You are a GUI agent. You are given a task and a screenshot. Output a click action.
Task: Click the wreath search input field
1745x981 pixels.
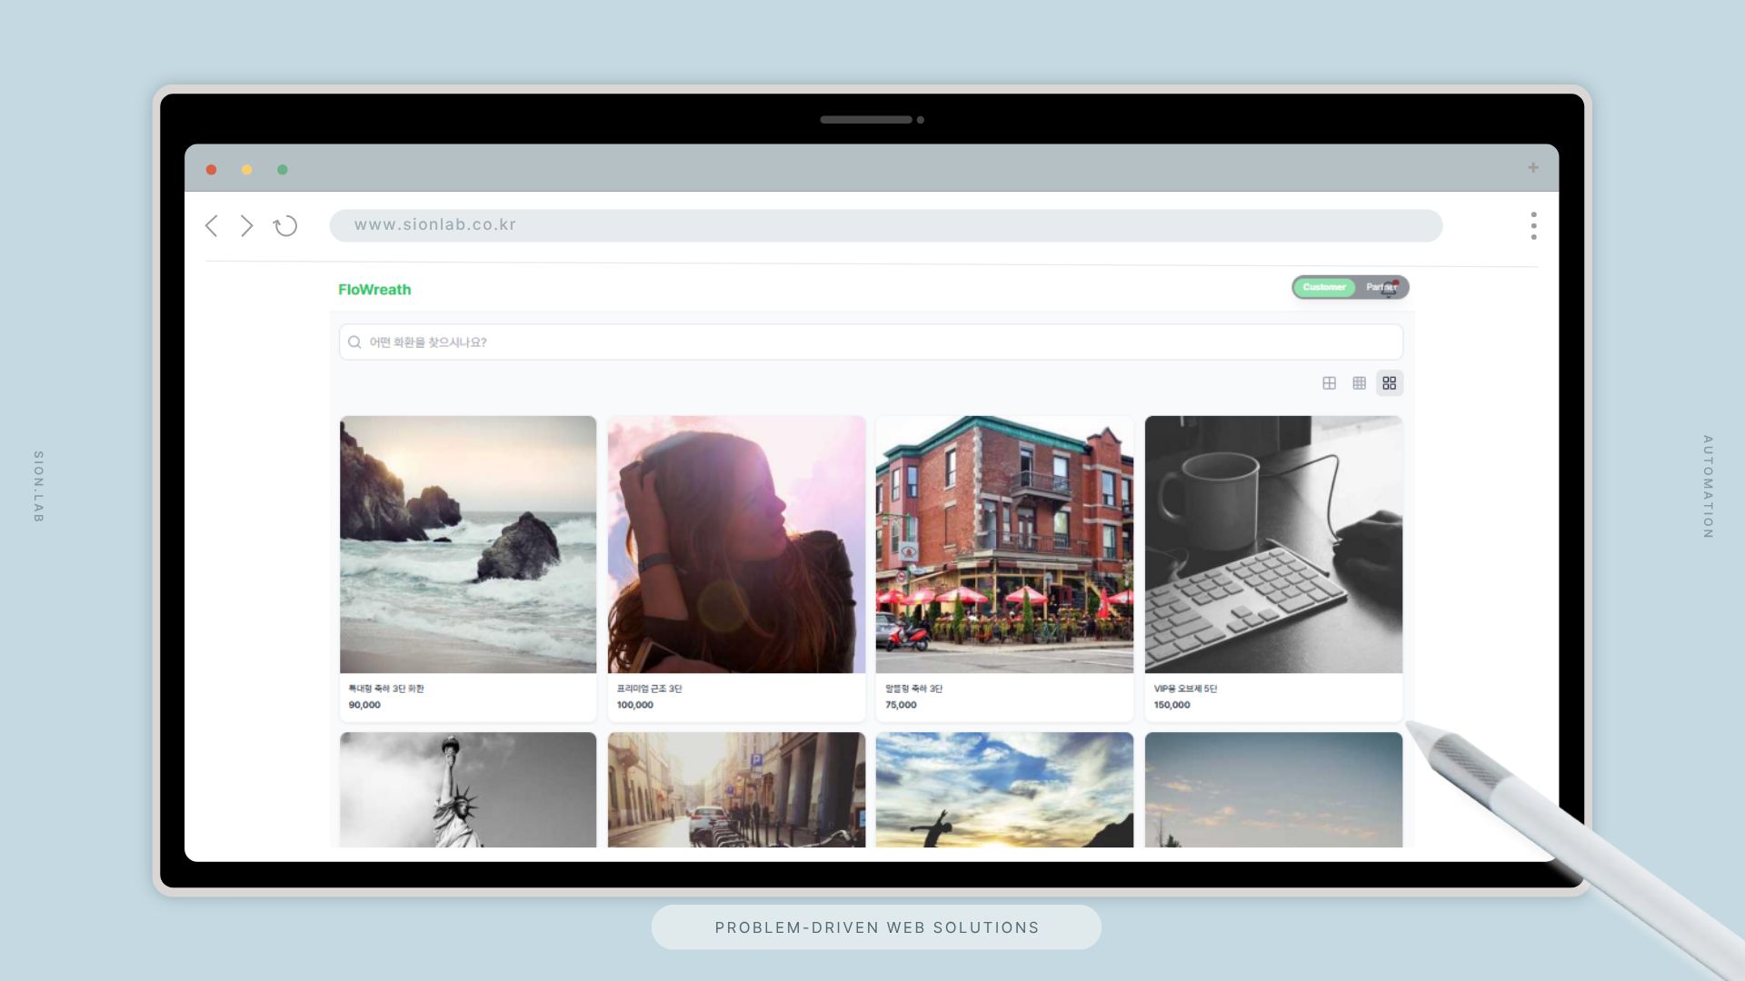(872, 342)
